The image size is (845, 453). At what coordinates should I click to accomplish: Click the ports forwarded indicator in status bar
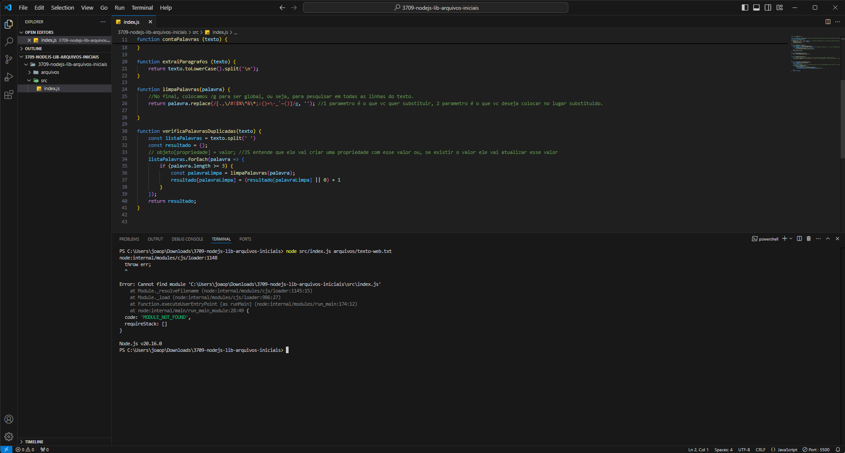(x=44, y=449)
